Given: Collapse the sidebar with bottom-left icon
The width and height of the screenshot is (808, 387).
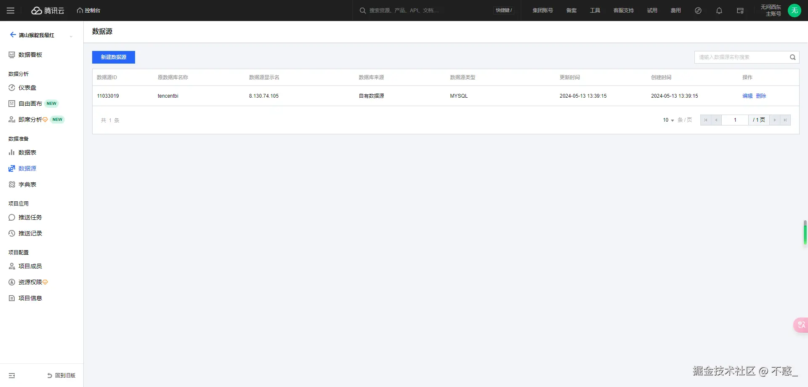Looking at the screenshot, I should (x=12, y=376).
